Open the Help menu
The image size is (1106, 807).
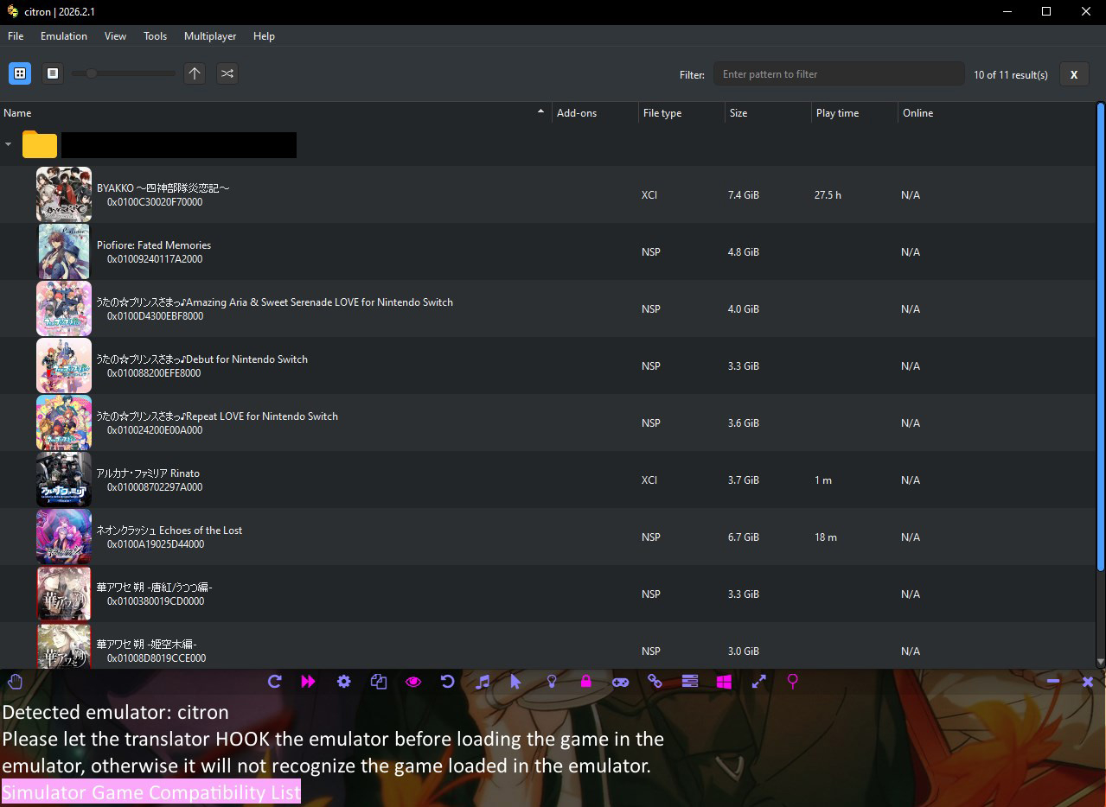point(264,36)
